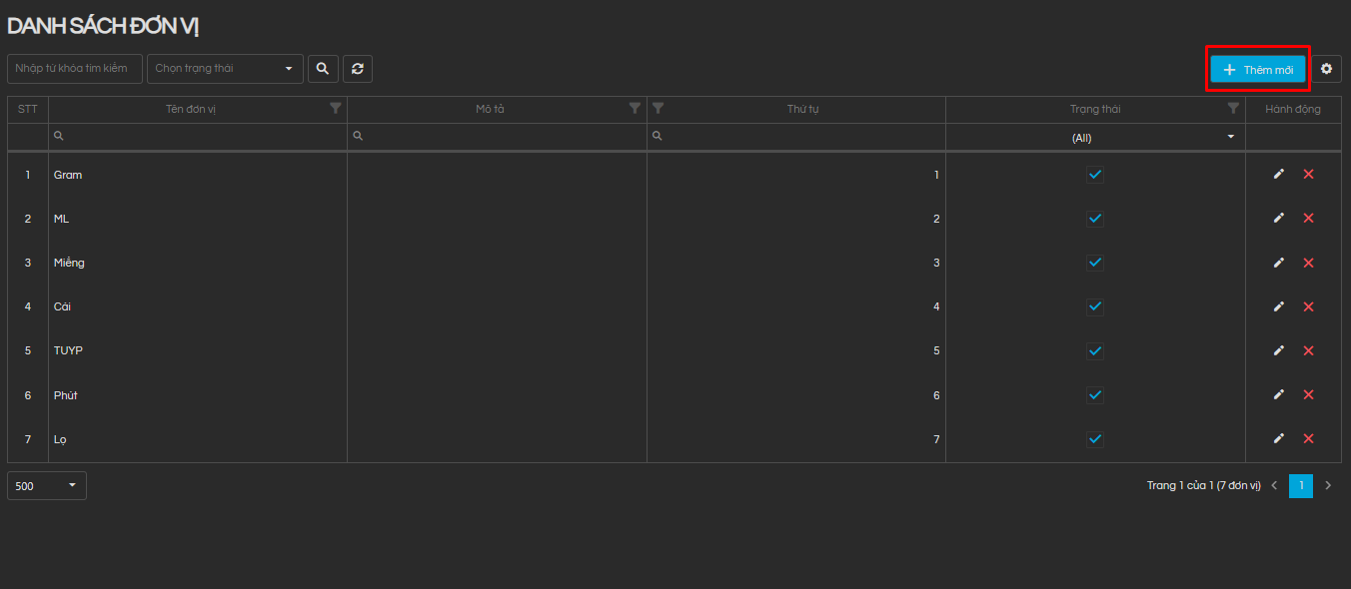1351x589 pixels.
Task: Click the refresh list icon
Action: pyautogui.click(x=358, y=69)
